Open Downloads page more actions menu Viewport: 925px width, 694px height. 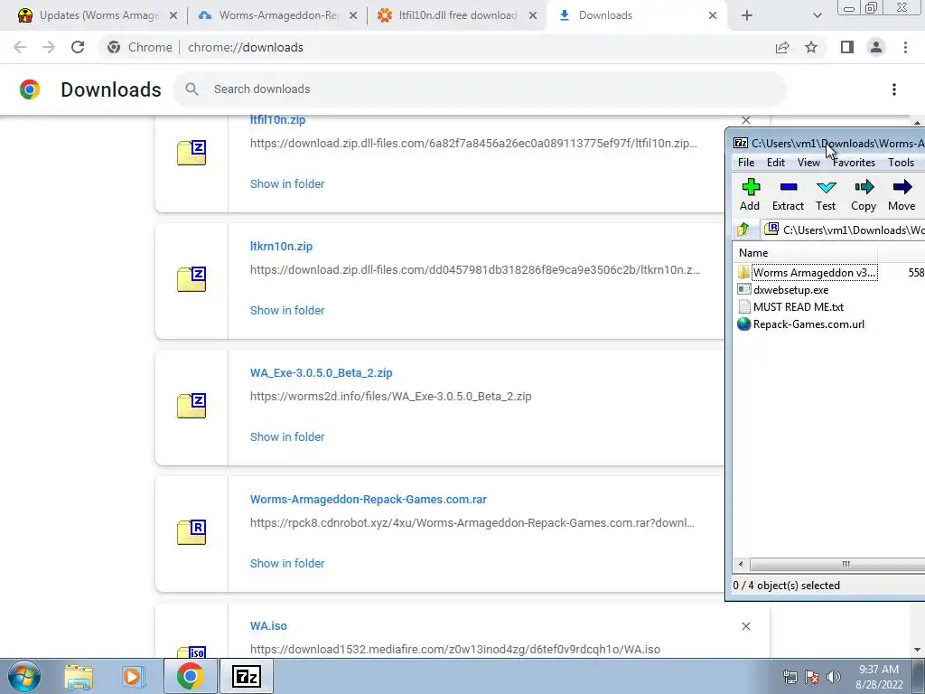tap(893, 89)
